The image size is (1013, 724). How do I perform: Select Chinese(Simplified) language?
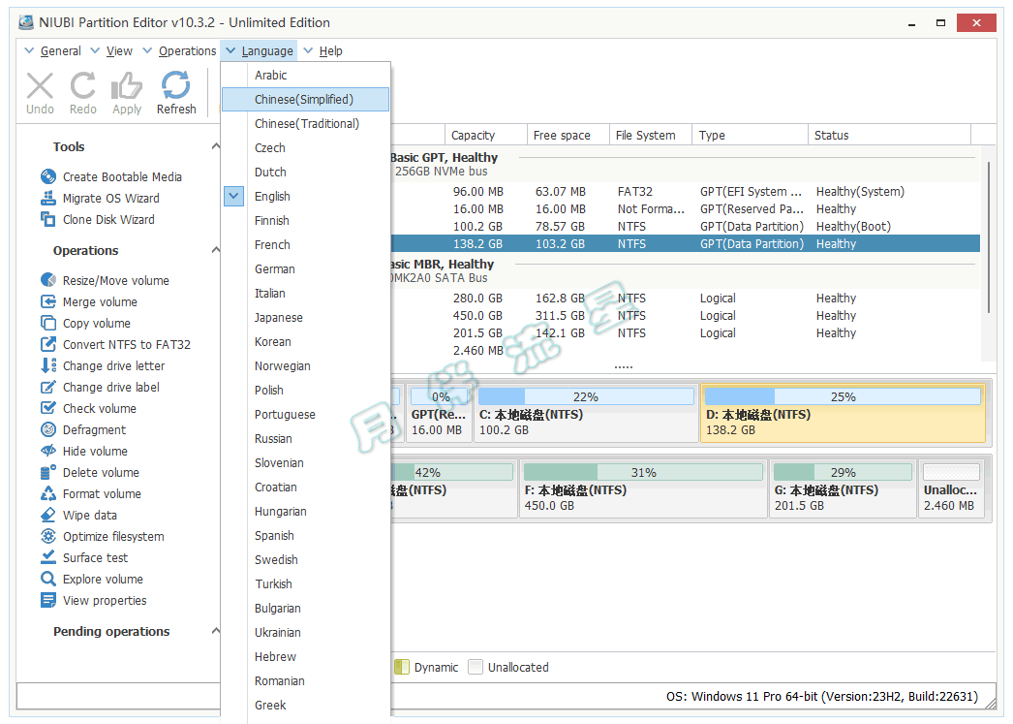point(306,99)
